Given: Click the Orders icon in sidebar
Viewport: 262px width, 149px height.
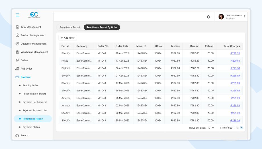Looking at the screenshot, I should click(x=17, y=60).
